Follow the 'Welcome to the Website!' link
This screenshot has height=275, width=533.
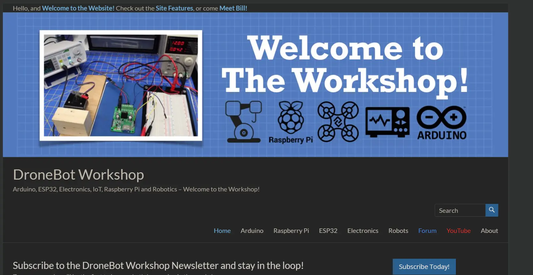tap(78, 8)
